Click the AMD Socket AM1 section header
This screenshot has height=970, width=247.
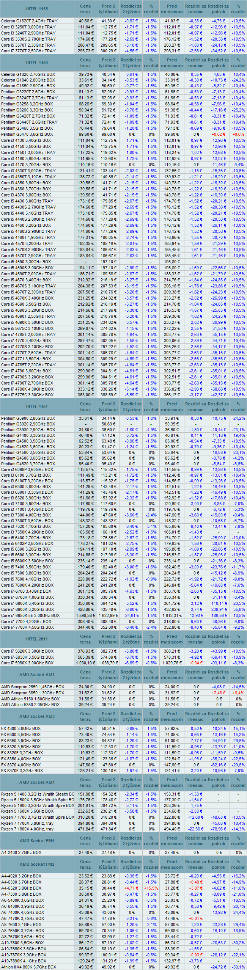point(37,675)
